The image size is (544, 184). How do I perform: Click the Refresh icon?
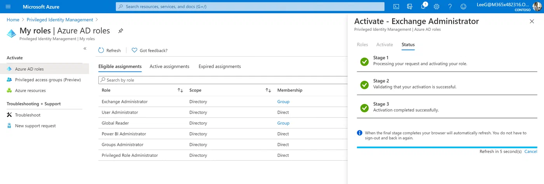pos(101,50)
